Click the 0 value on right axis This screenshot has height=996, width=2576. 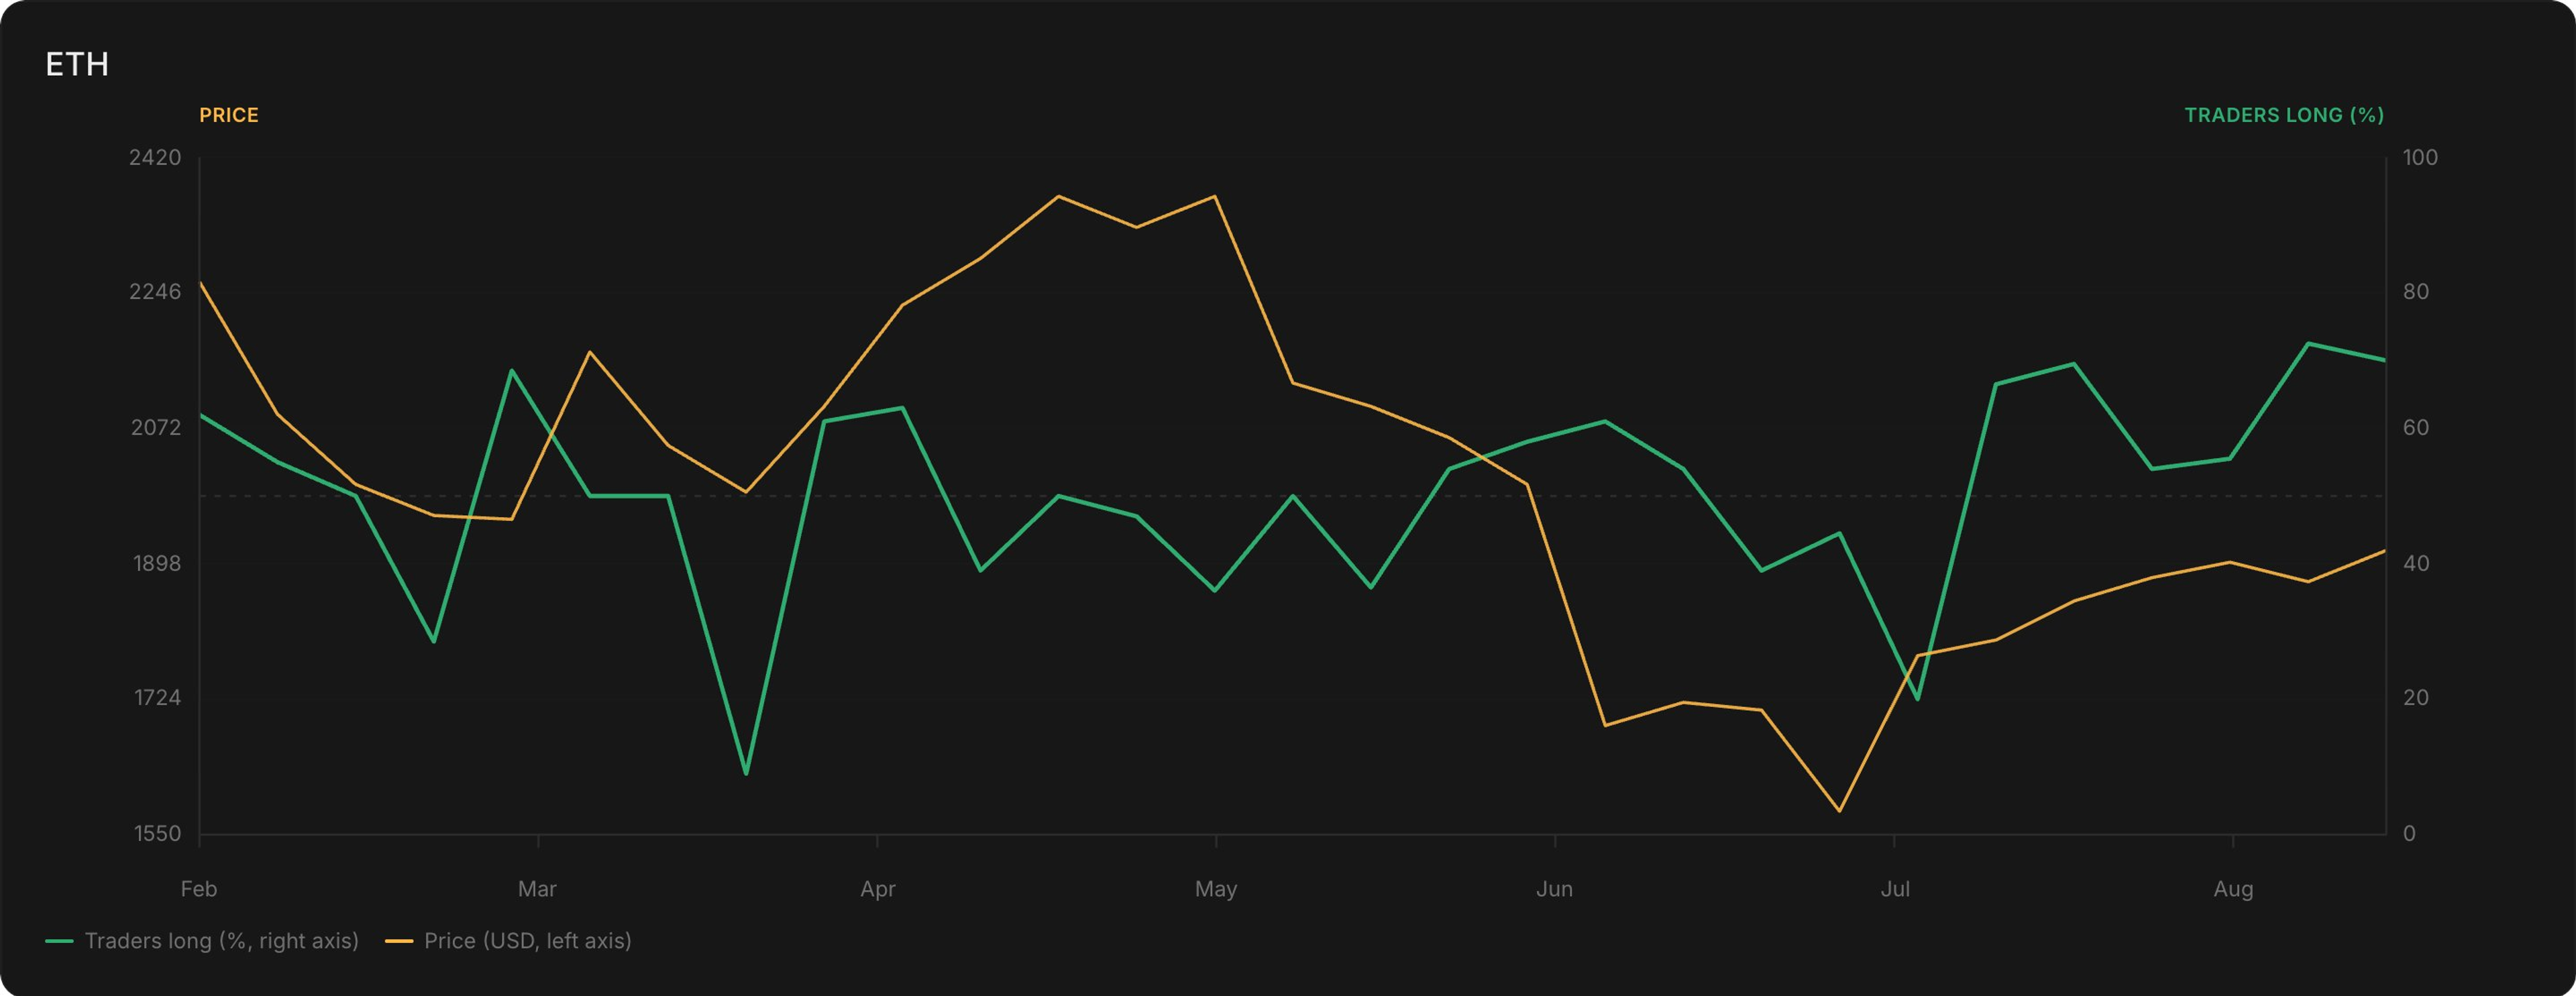pos(2409,833)
